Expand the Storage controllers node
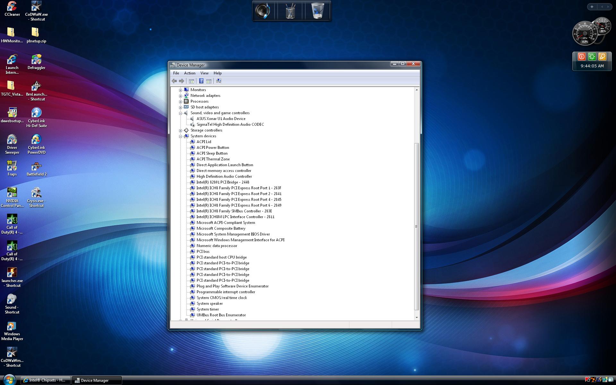The image size is (616, 385). point(180,131)
